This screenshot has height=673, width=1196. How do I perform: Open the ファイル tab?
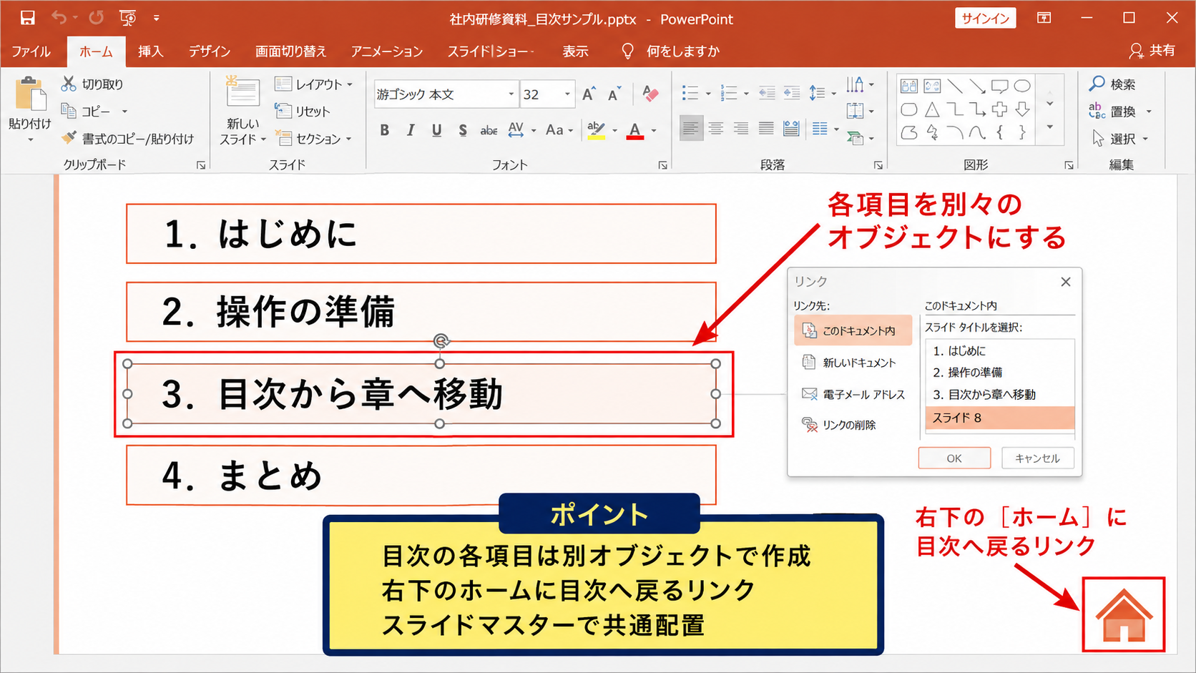pyautogui.click(x=31, y=51)
